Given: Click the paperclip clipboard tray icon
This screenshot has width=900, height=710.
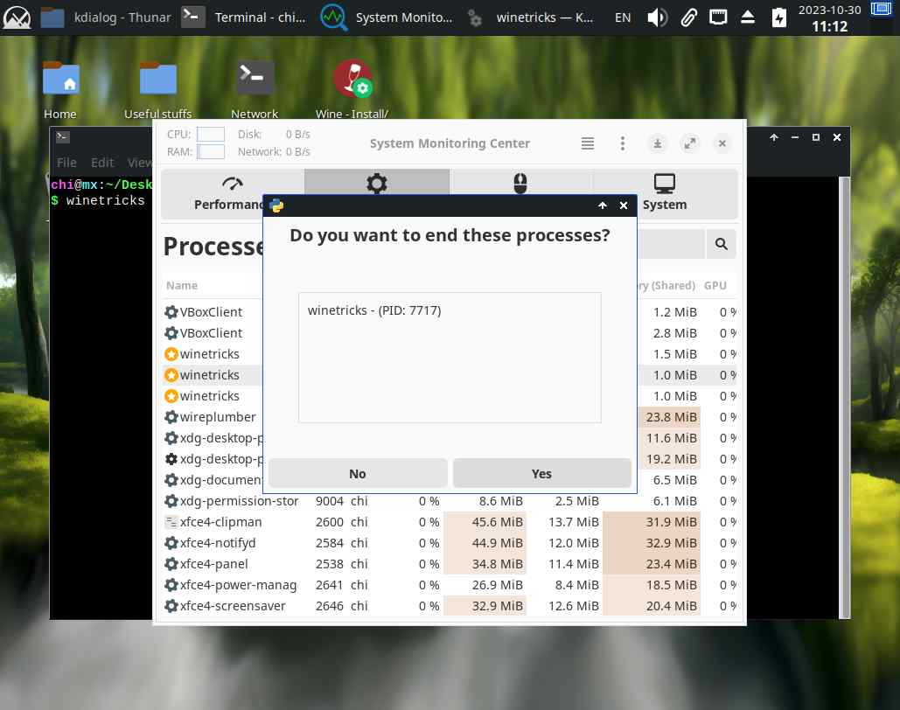Looking at the screenshot, I should pyautogui.click(x=688, y=17).
